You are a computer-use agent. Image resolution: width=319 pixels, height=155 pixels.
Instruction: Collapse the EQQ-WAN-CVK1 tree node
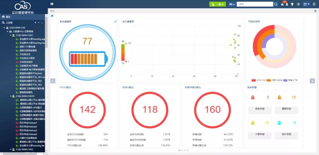(x=11, y=35)
